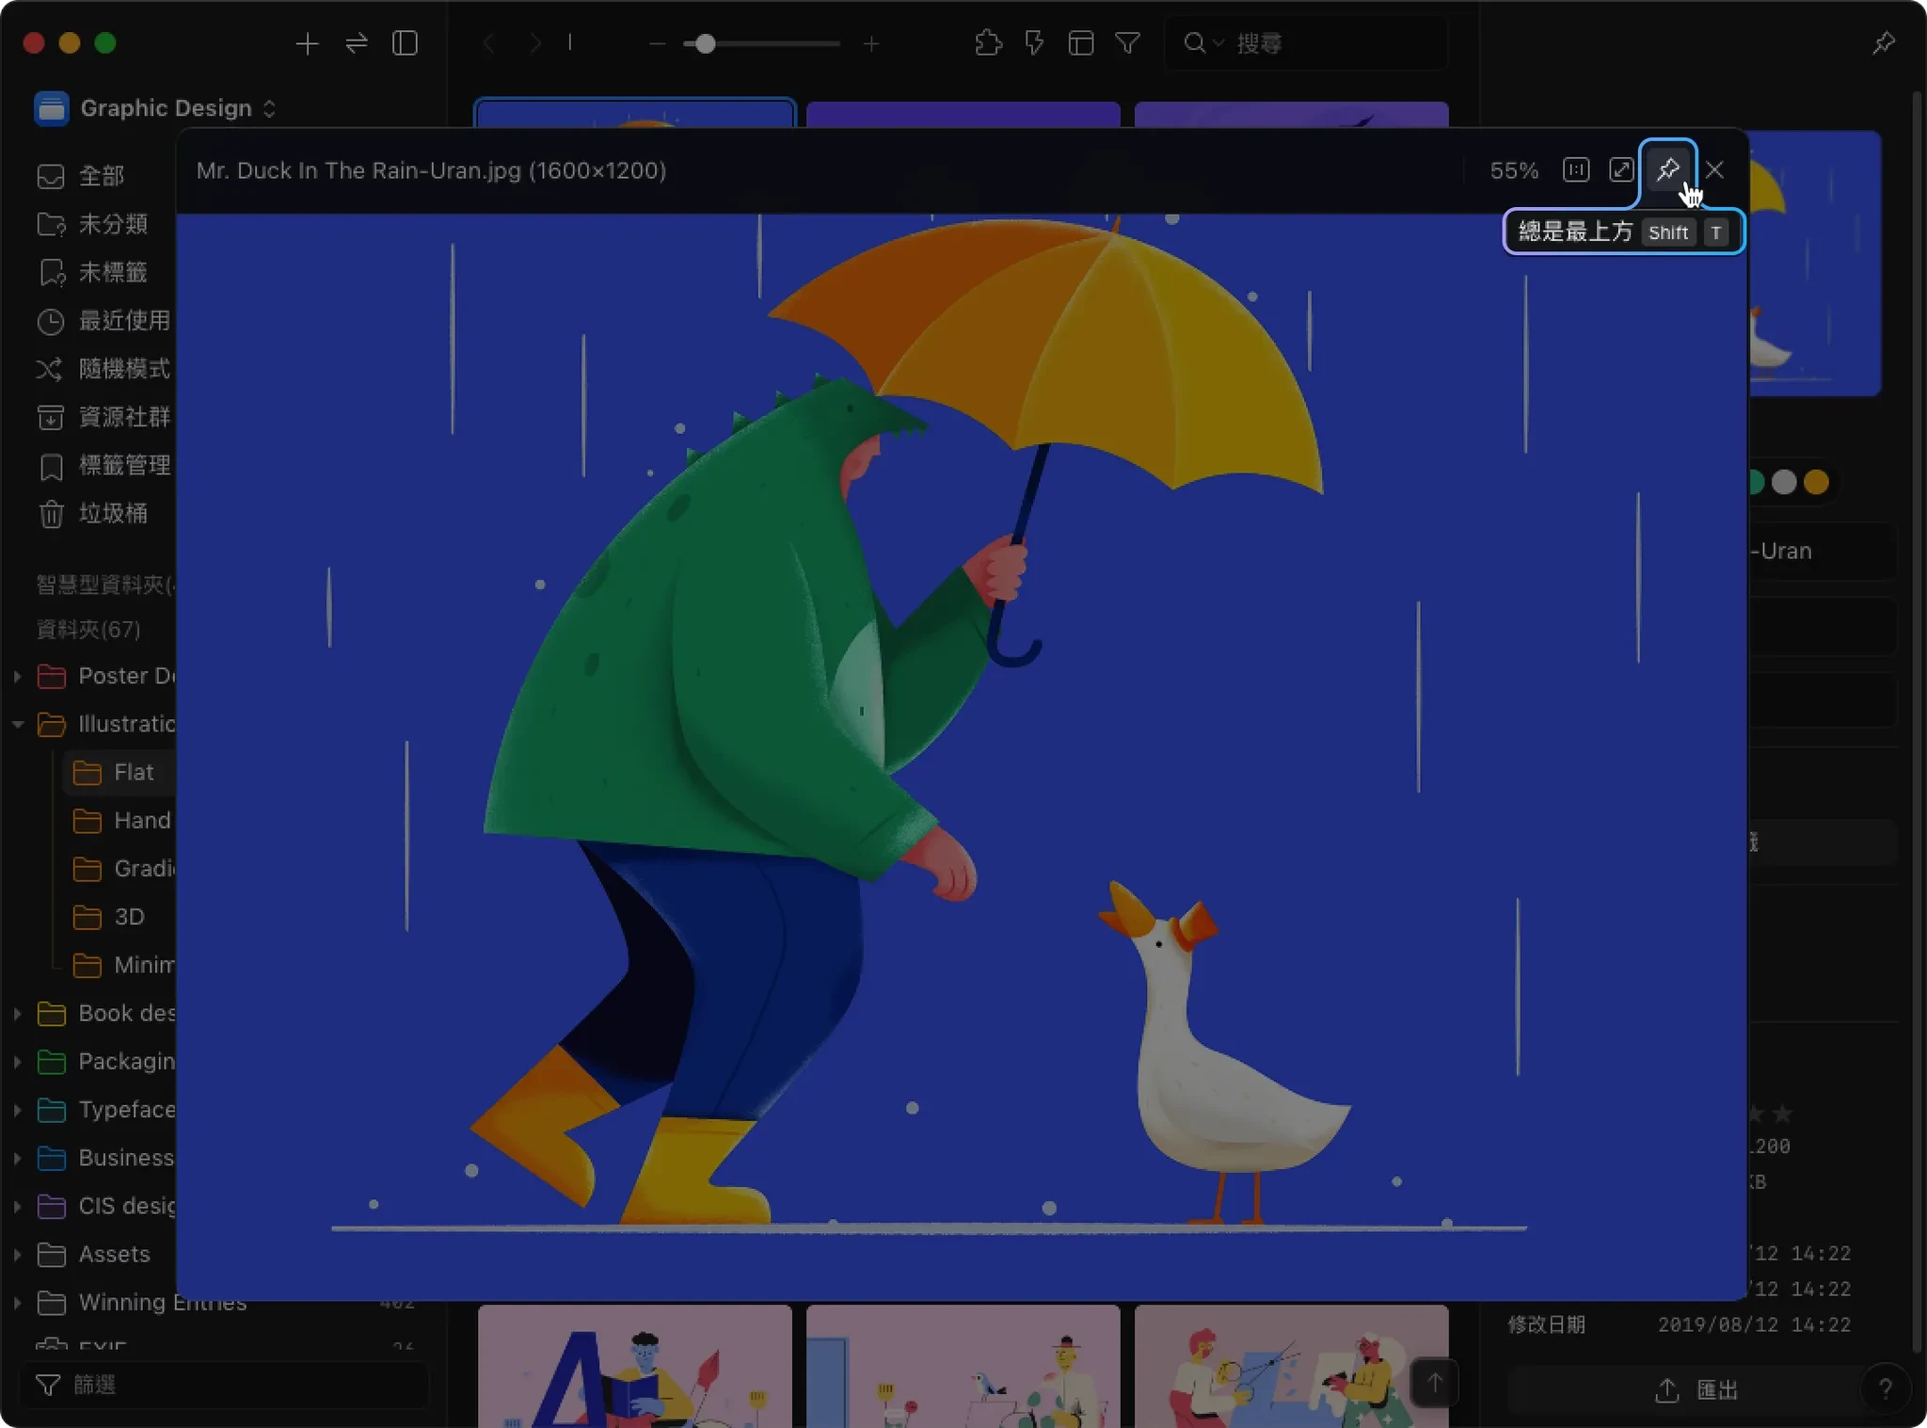Open 最近使用 in the sidebar

coord(124,320)
